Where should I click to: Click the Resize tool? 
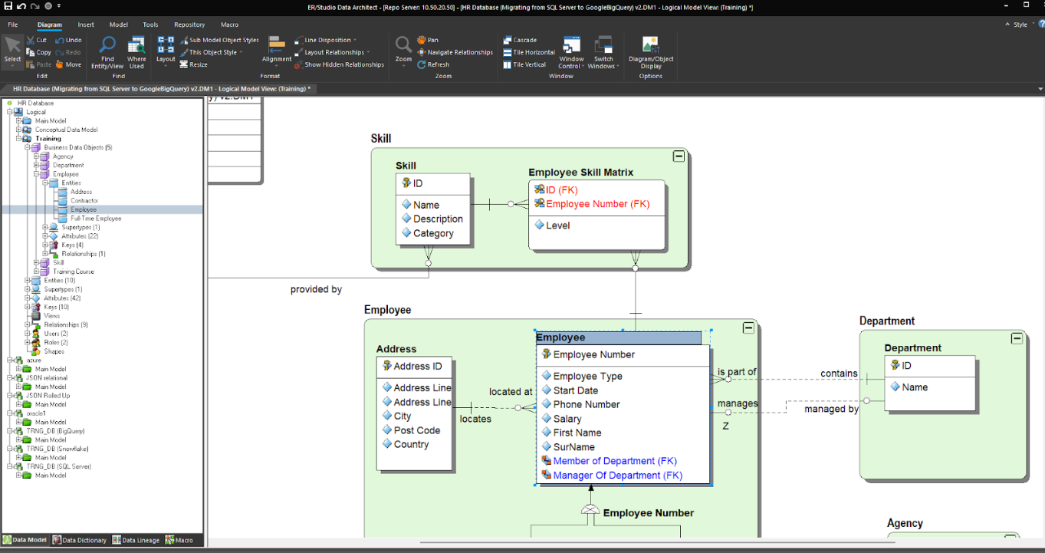pos(193,64)
